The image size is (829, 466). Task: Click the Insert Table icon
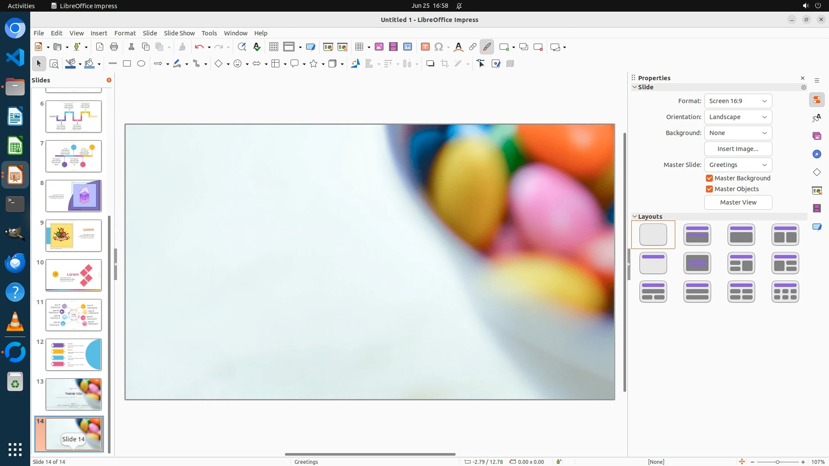359,47
